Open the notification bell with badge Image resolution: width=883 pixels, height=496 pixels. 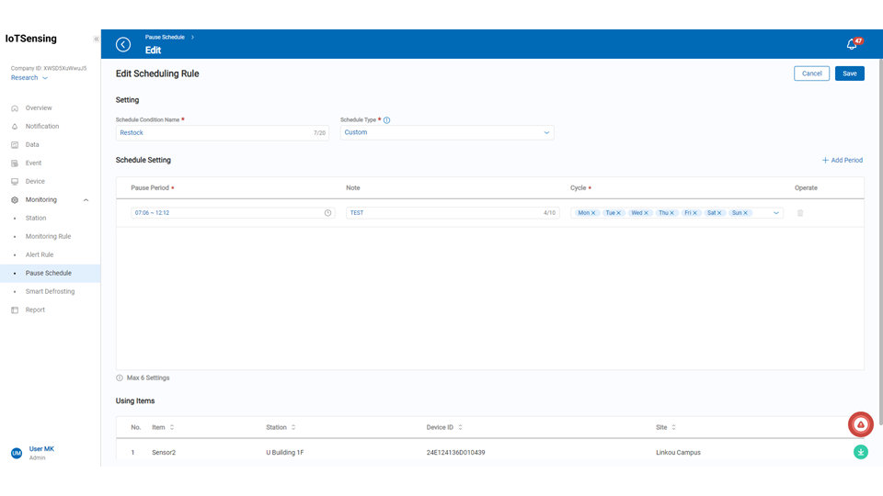coord(852,44)
